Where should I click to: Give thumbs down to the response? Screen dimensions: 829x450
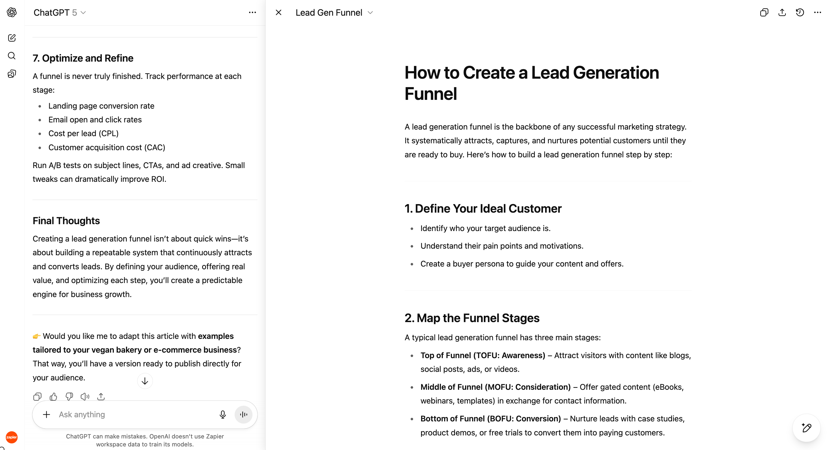[x=69, y=397]
